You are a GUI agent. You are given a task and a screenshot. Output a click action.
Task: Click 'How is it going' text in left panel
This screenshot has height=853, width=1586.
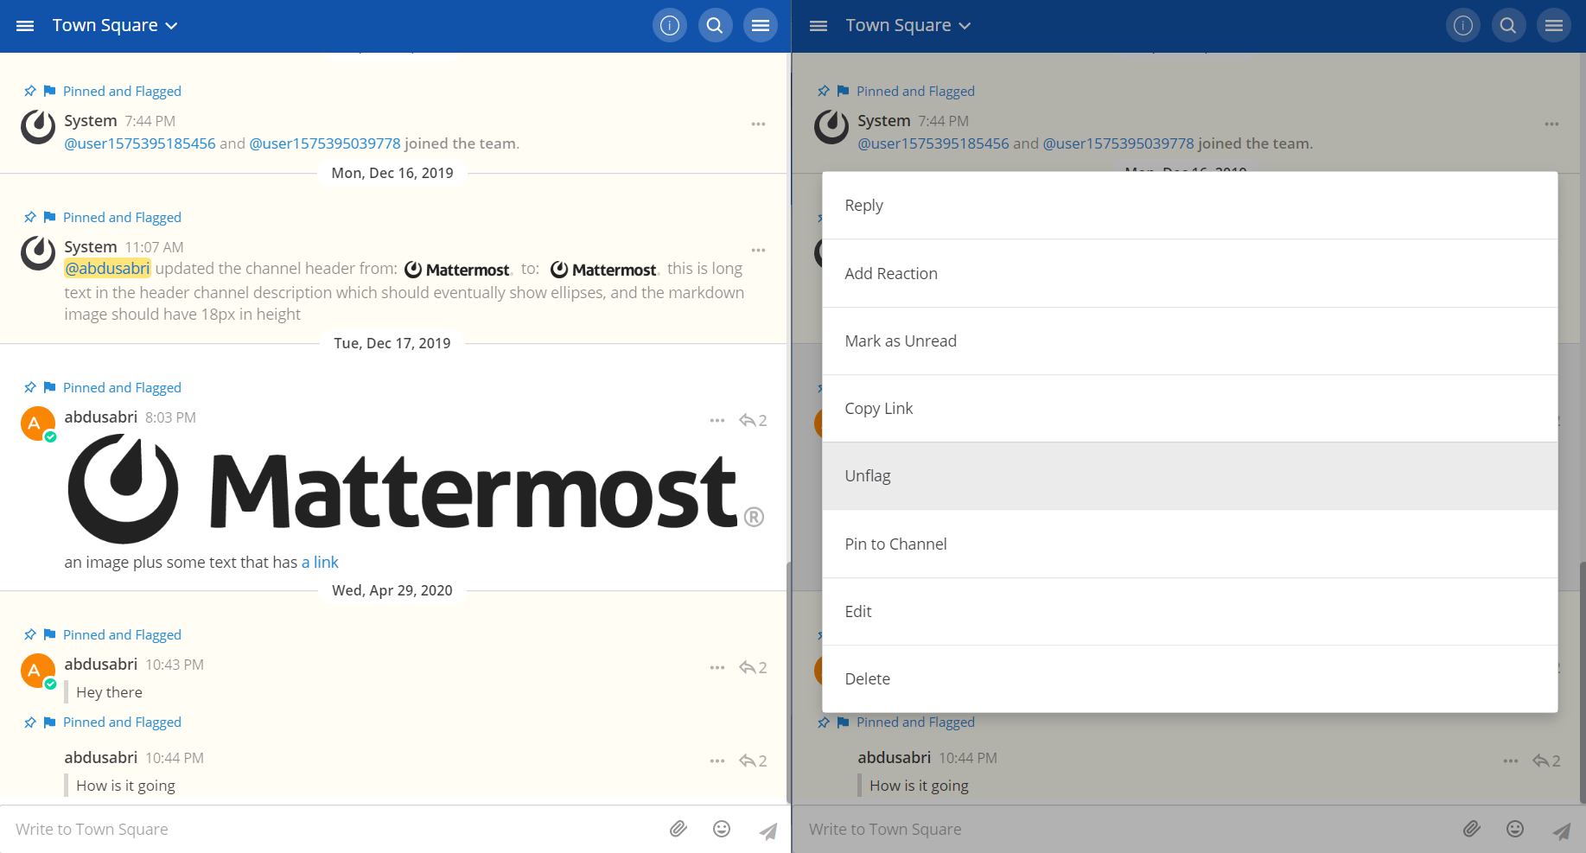tap(126, 786)
